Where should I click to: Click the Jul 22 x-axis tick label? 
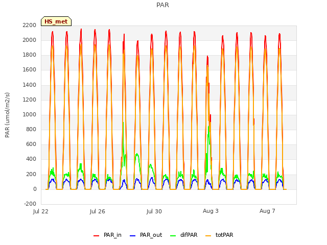(41, 211)
